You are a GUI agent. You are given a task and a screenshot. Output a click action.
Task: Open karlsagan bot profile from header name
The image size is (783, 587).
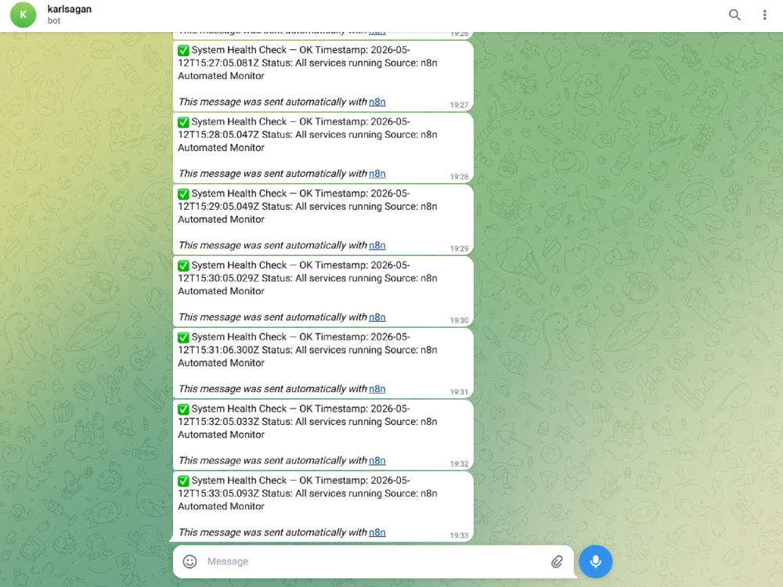click(70, 9)
